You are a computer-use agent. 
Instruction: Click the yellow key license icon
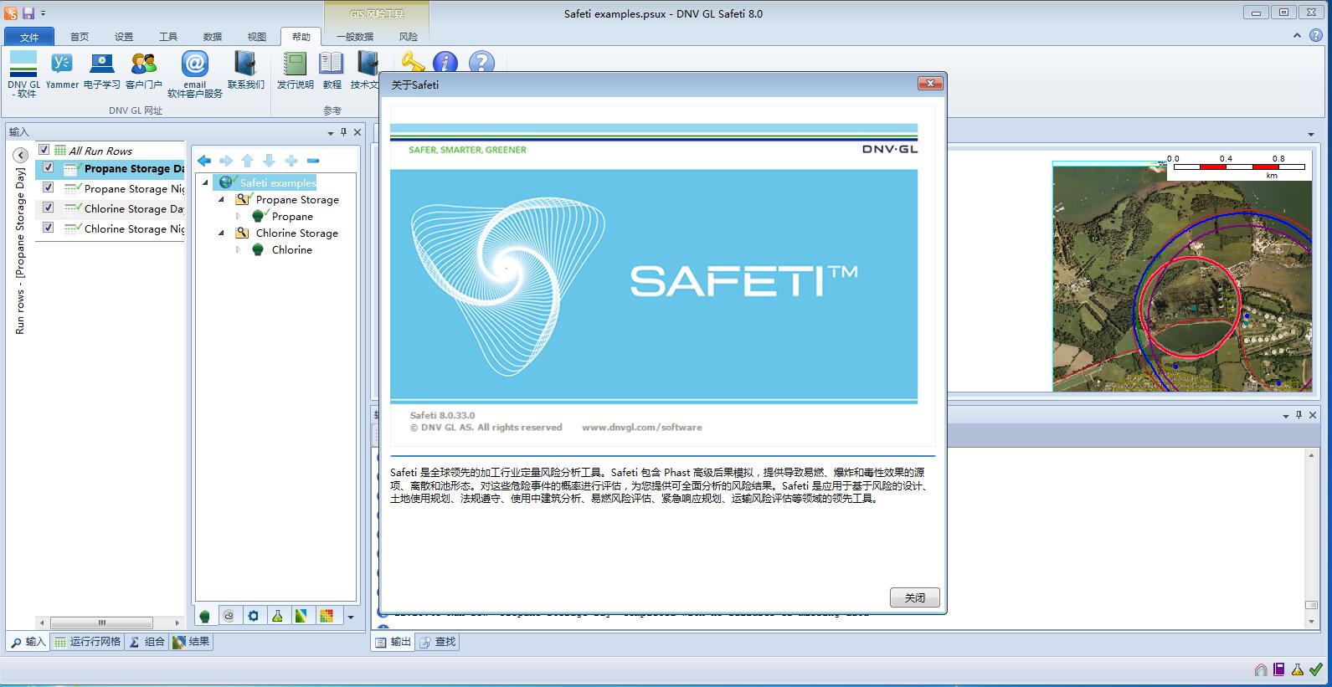click(413, 62)
